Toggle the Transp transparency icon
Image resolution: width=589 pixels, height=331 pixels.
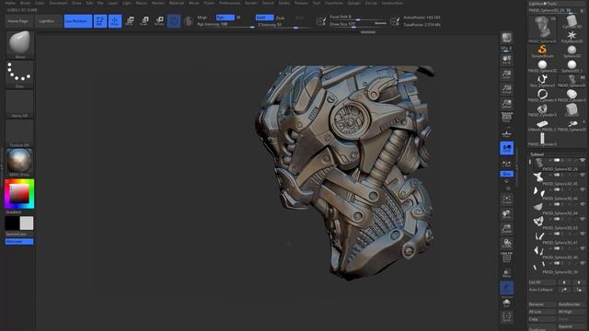tap(506, 273)
